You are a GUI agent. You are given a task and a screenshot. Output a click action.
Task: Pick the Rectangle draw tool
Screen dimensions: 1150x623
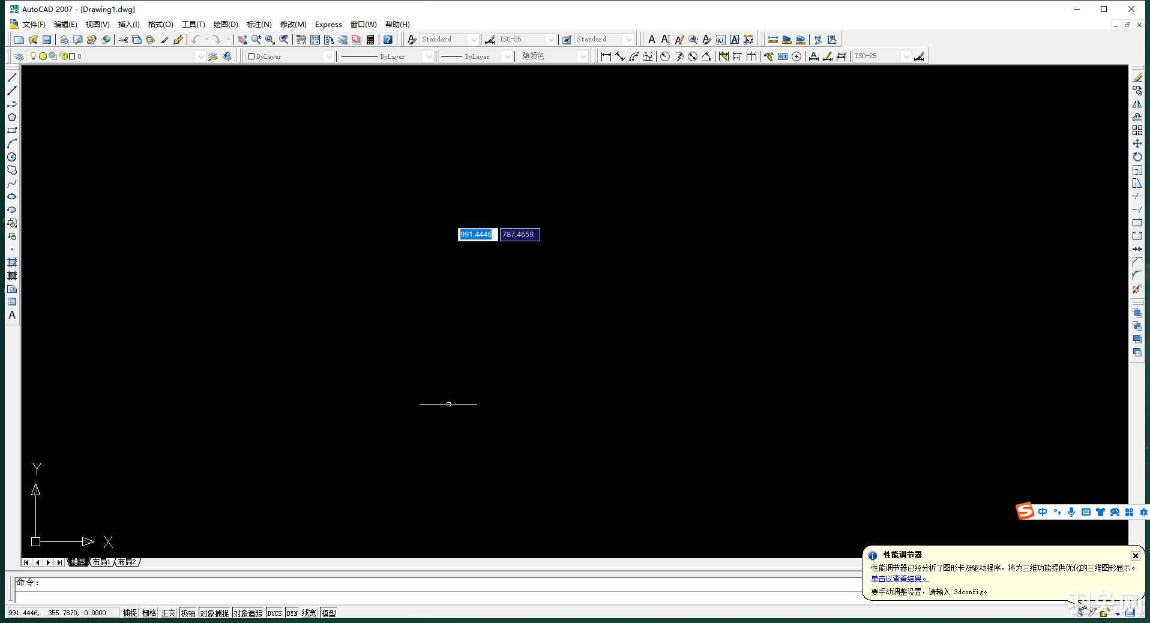pos(12,130)
